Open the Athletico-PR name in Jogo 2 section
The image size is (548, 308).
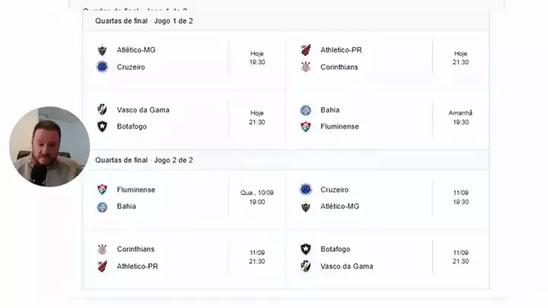(138, 266)
